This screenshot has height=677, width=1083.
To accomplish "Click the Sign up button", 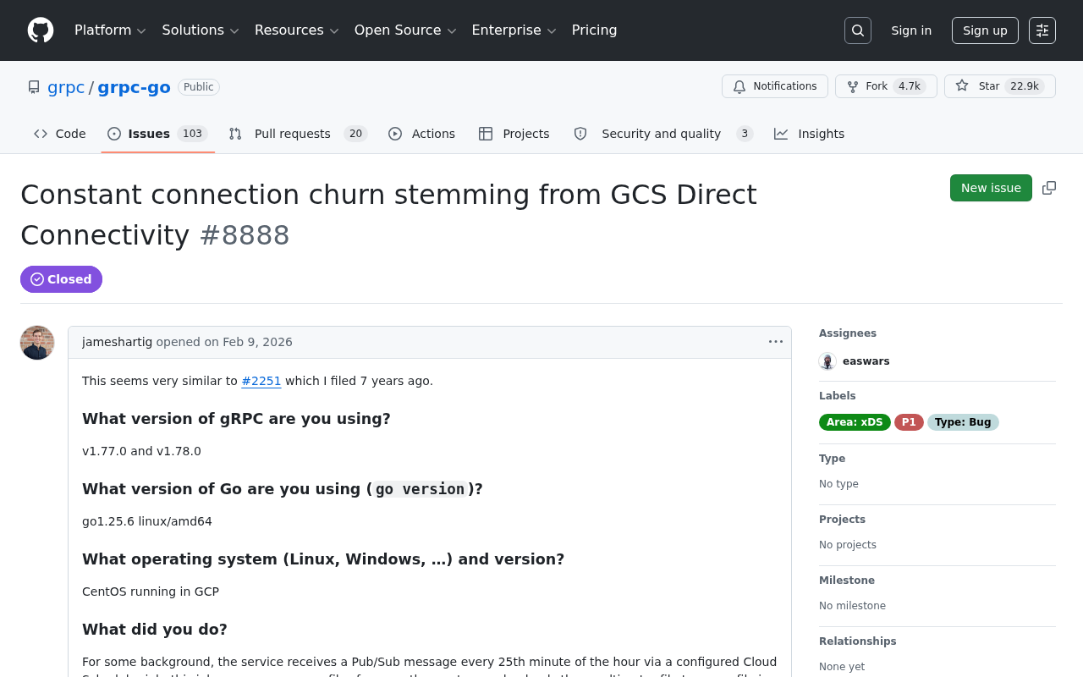I will (x=985, y=30).
